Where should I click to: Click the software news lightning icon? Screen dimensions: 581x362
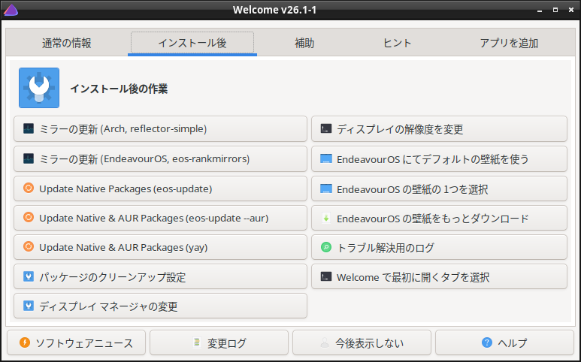pos(25,343)
